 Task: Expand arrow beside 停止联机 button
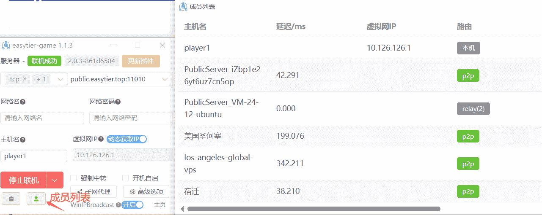click(55, 180)
